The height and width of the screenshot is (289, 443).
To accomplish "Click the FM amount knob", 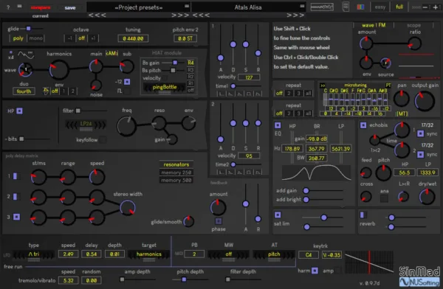I will [366, 43].
